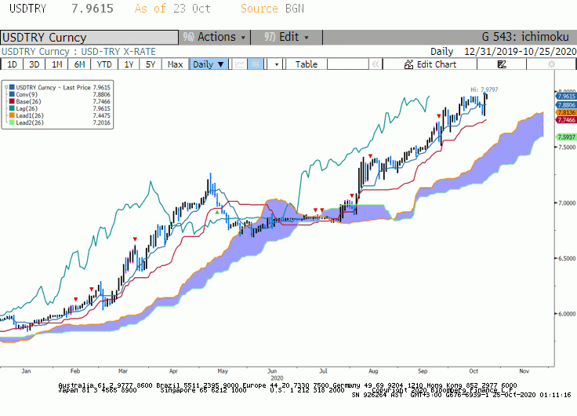Click the double left chevron icon
Image resolution: width=577 pixels, height=416 pixels.
pyautogui.click(x=376, y=64)
